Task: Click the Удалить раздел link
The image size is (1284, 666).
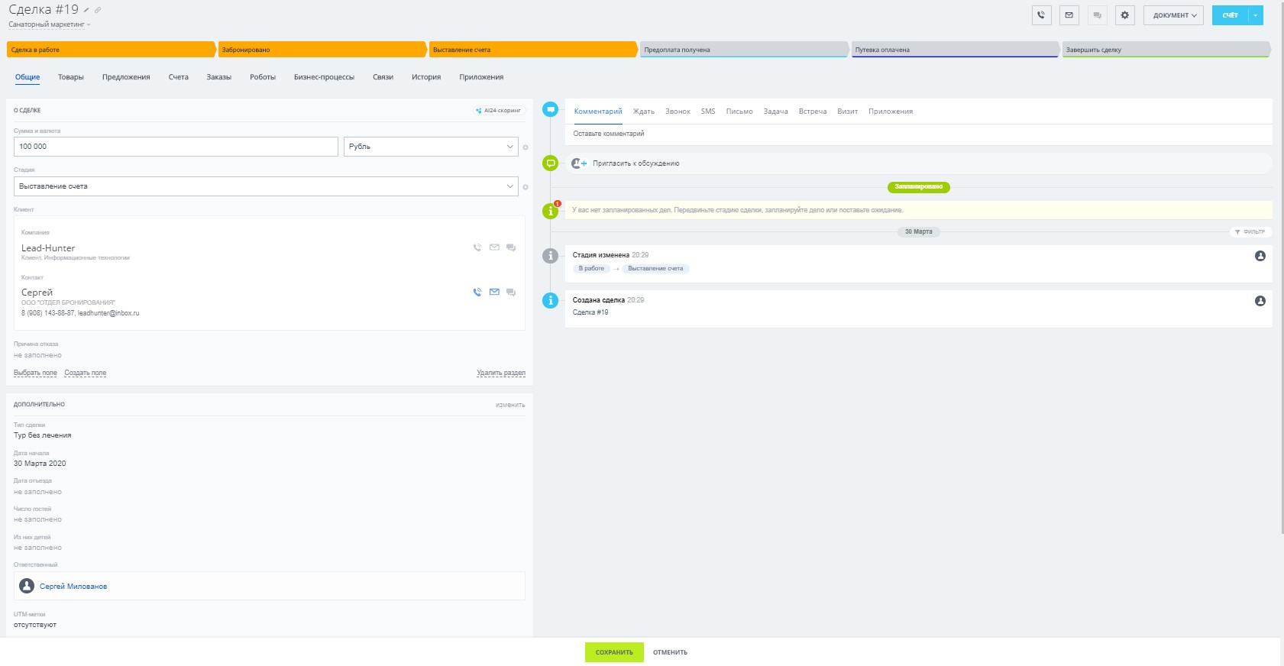Action: (x=501, y=373)
